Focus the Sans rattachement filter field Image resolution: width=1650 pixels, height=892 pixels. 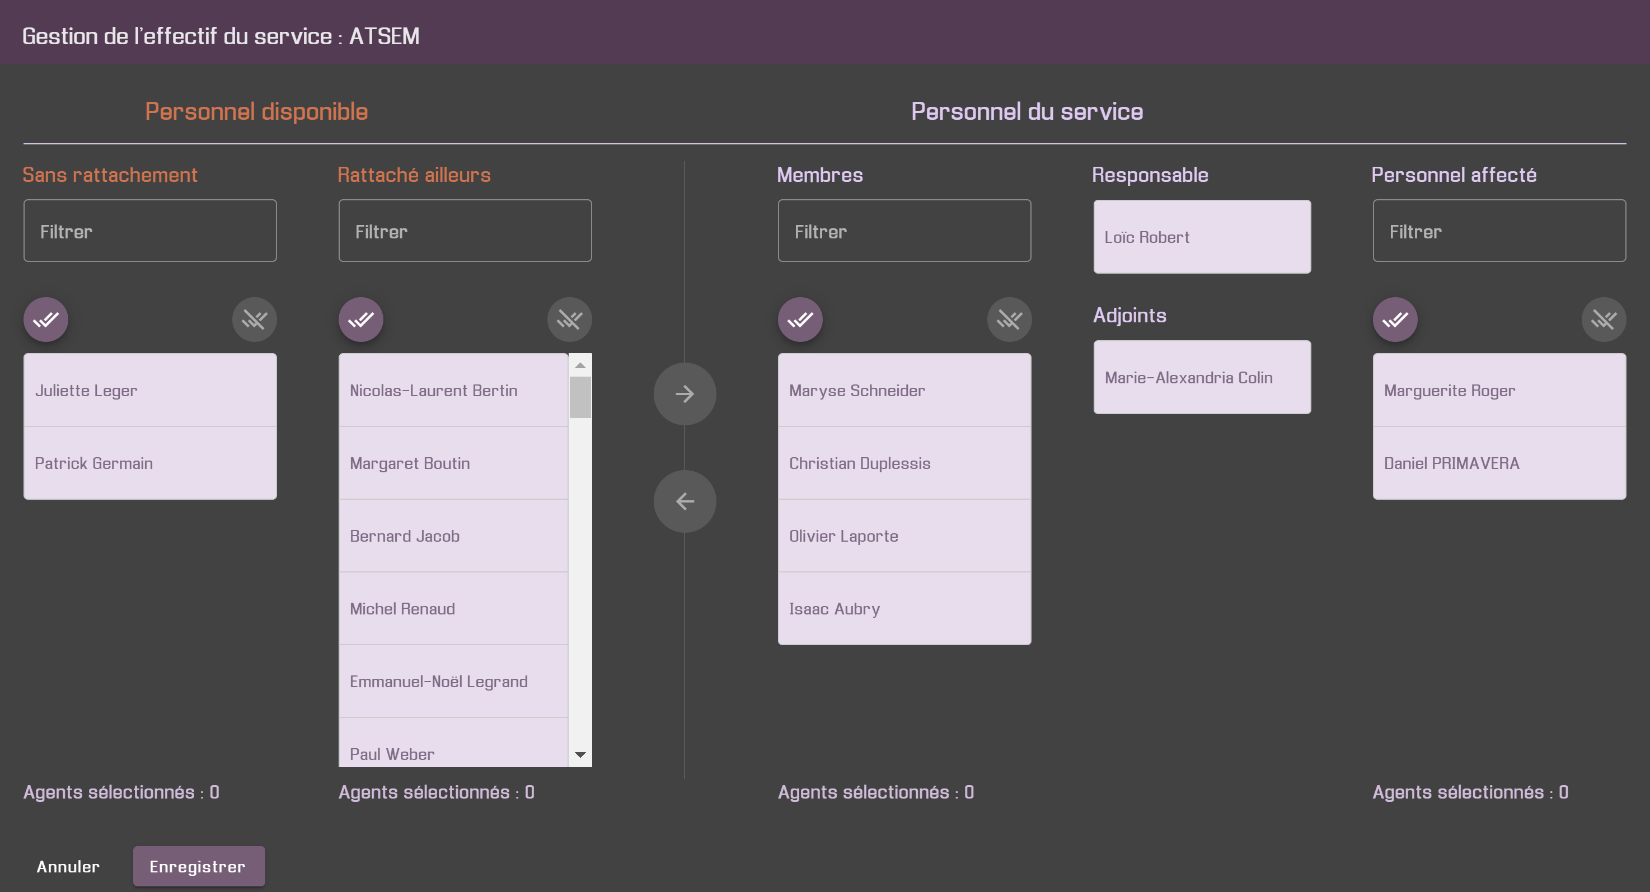[x=150, y=231]
